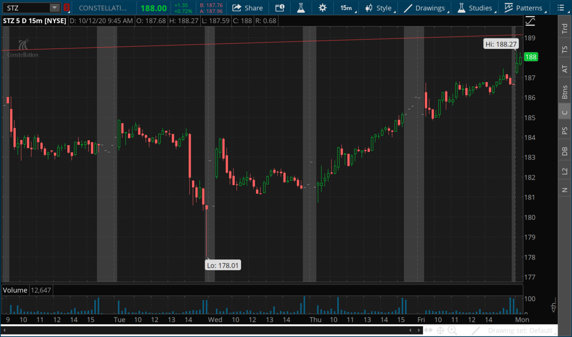Click the STZ symbol input field
Viewport: 572px width, 337px height.
click(x=26, y=8)
